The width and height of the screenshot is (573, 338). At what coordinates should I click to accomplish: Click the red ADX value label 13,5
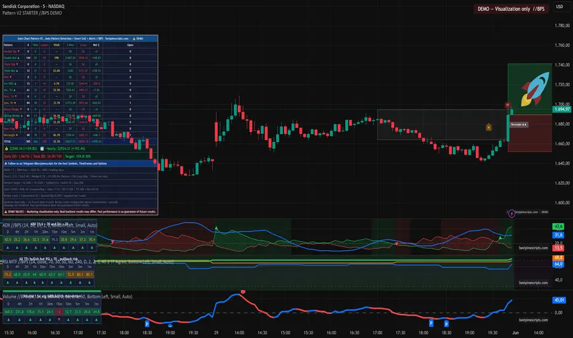pyautogui.click(x=558, y=248)
